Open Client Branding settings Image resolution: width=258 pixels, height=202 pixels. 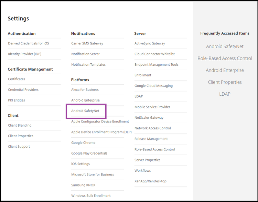(x=20, y=125)
